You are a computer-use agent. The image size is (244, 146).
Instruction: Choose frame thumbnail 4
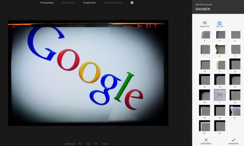[x=205, y=35]
